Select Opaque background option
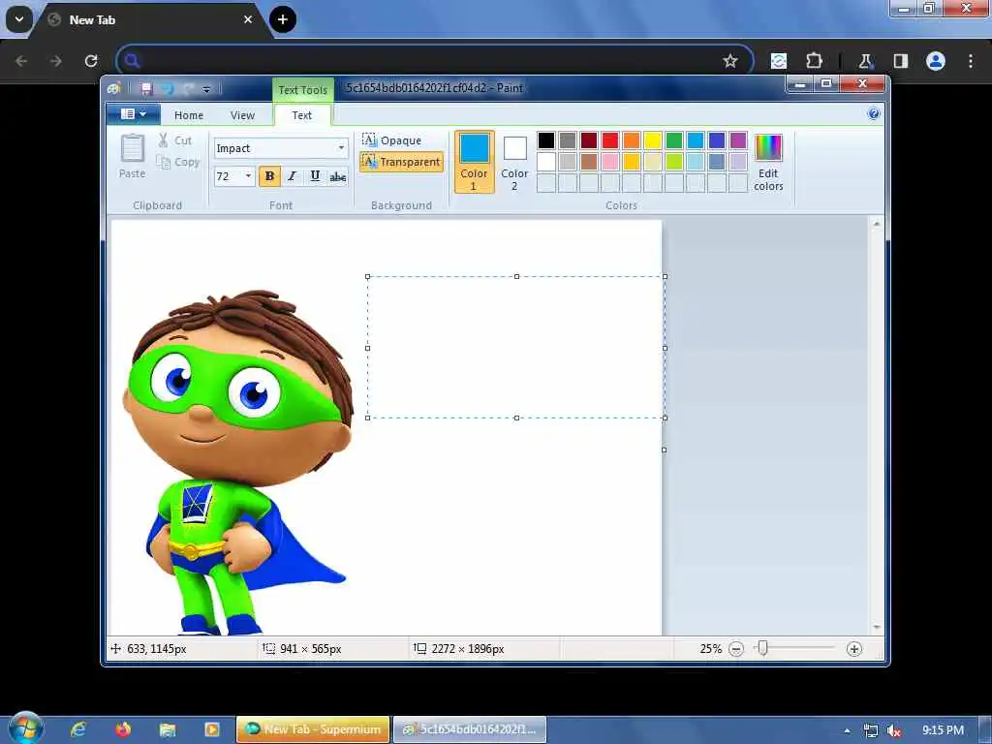Screen dimensions: 992x744 tap(391, 139)
